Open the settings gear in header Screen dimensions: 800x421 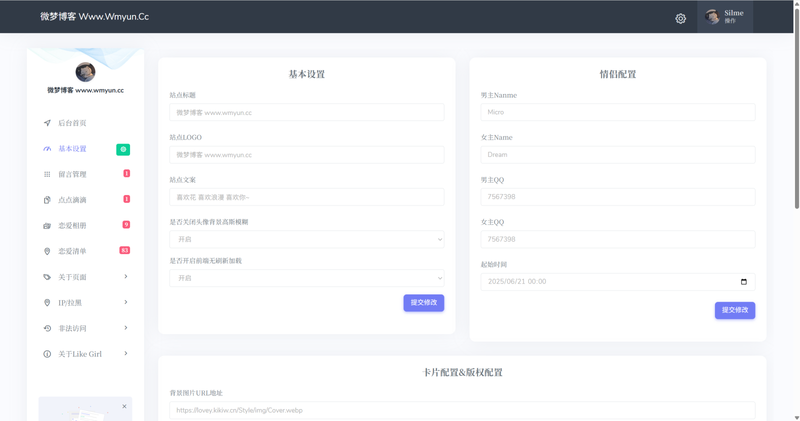(x=680, y=18)
